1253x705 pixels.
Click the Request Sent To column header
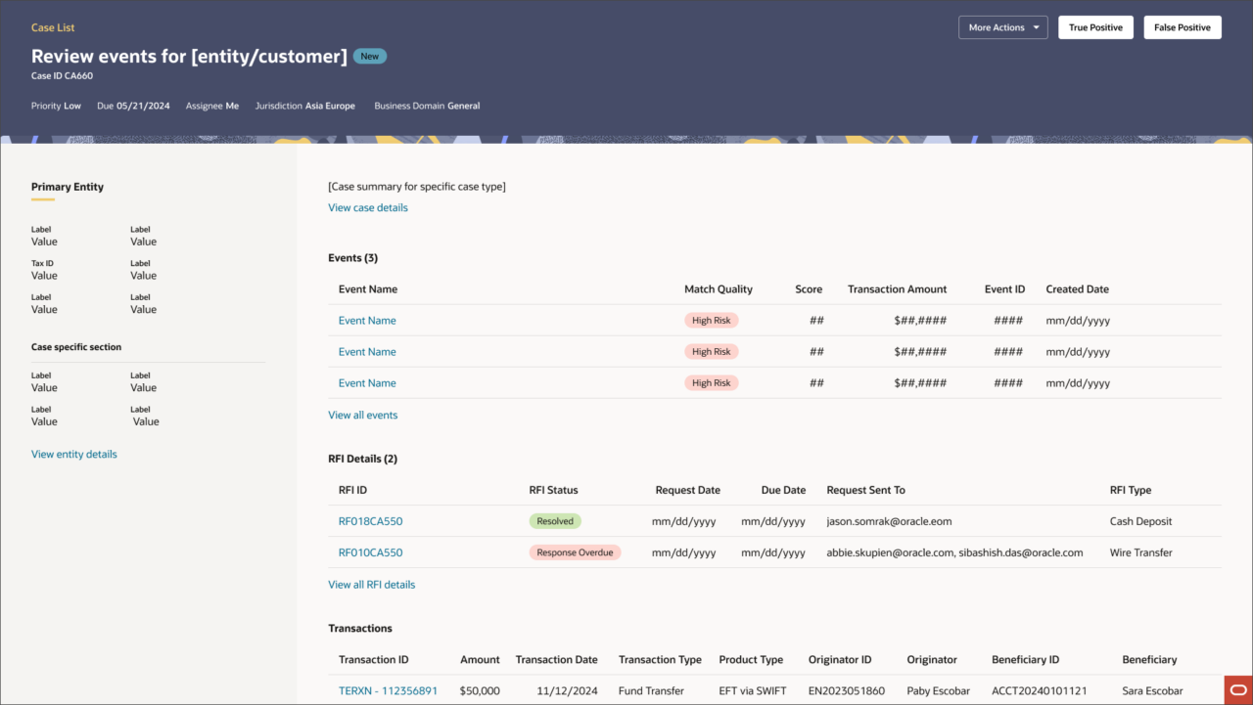click(866, 490)
